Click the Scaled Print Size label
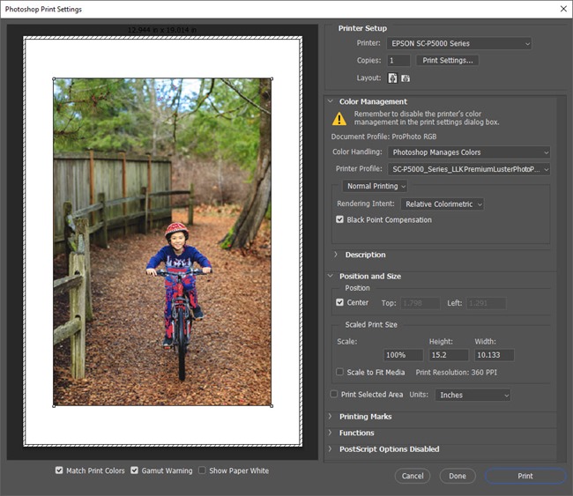Viewport: 573px width, 496px height. [x=371, y=325]
